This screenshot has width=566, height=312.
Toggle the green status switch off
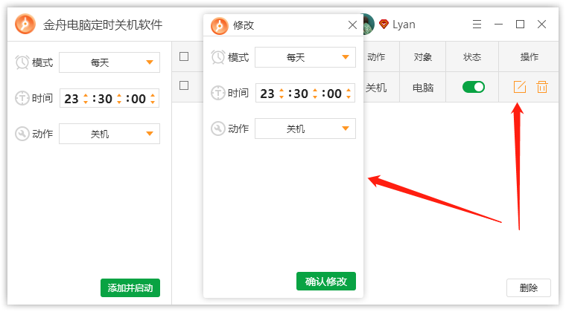click(x=473, y=87)
